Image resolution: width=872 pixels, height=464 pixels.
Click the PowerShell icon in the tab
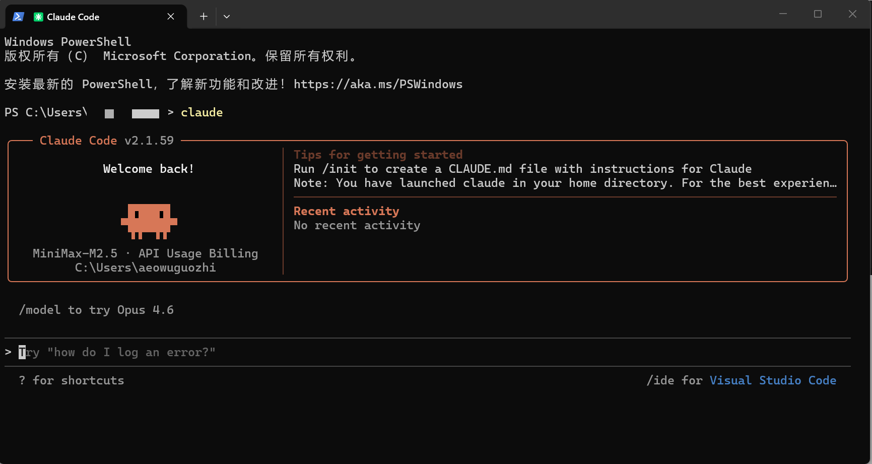click(18, 17)
